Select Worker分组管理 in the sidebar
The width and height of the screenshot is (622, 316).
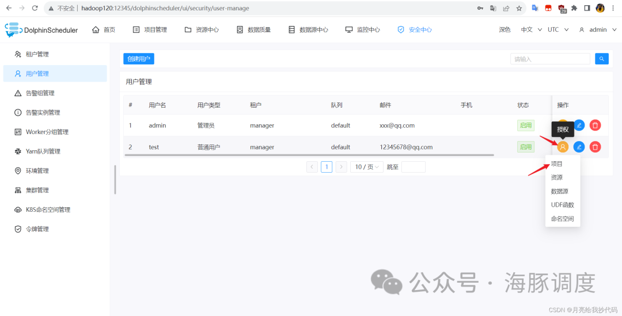coord(55,132)
